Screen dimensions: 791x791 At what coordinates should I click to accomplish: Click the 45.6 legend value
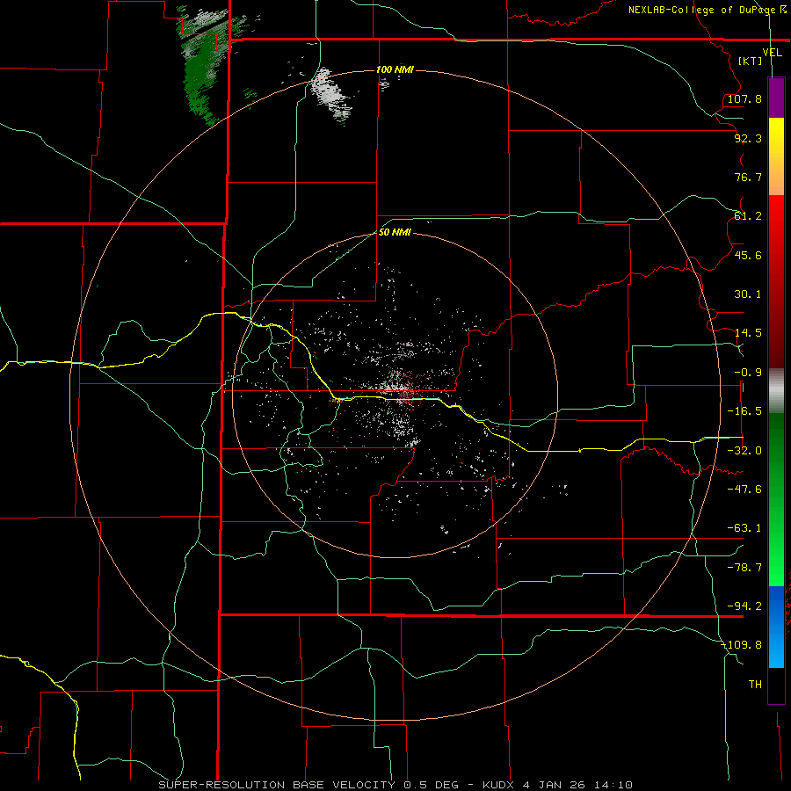coord(748,255)
